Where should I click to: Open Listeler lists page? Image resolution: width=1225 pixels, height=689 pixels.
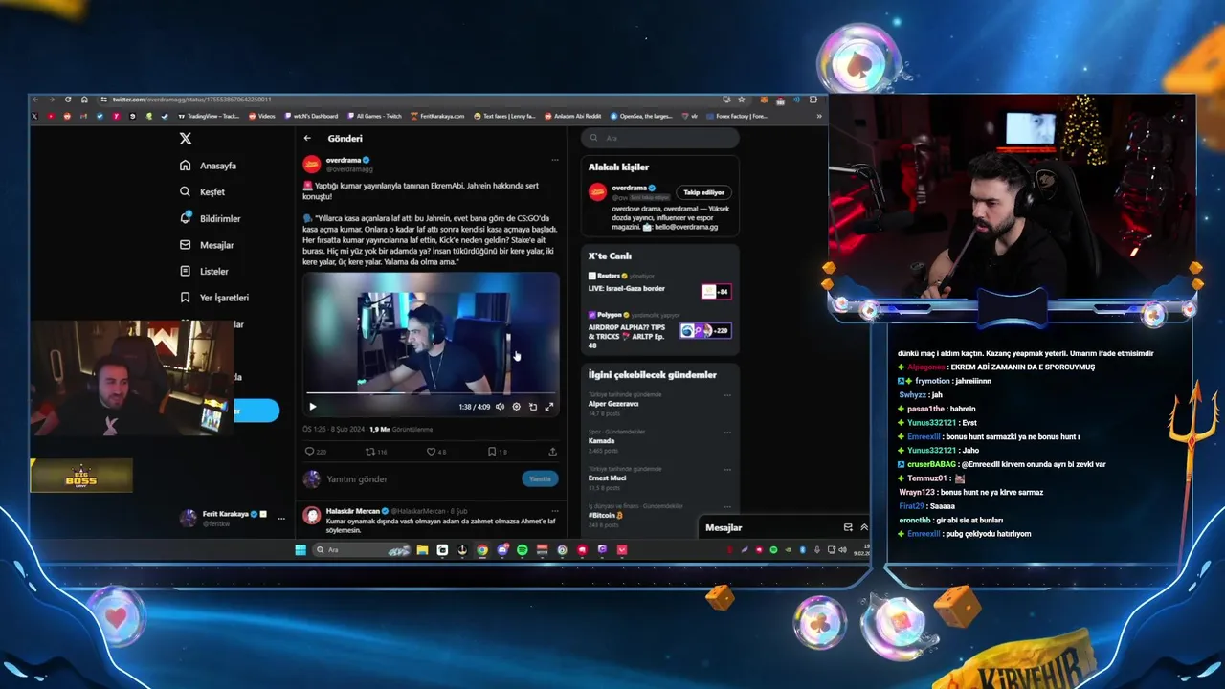(204, 271)
